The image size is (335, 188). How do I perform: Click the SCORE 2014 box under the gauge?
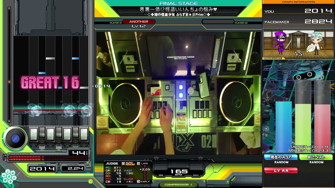pyautogui.click(x=42, y=168)
